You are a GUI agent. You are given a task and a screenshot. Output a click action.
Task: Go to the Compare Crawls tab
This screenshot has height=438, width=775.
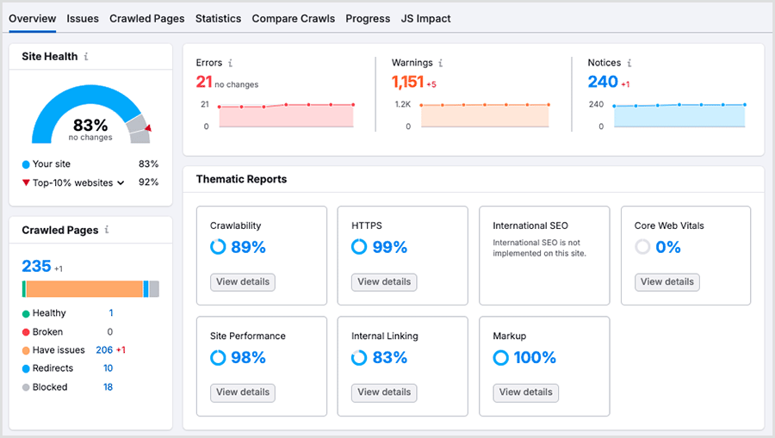point(293,19)
